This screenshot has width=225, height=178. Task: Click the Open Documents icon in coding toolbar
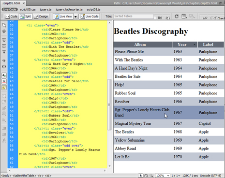(x=4, y=25)
